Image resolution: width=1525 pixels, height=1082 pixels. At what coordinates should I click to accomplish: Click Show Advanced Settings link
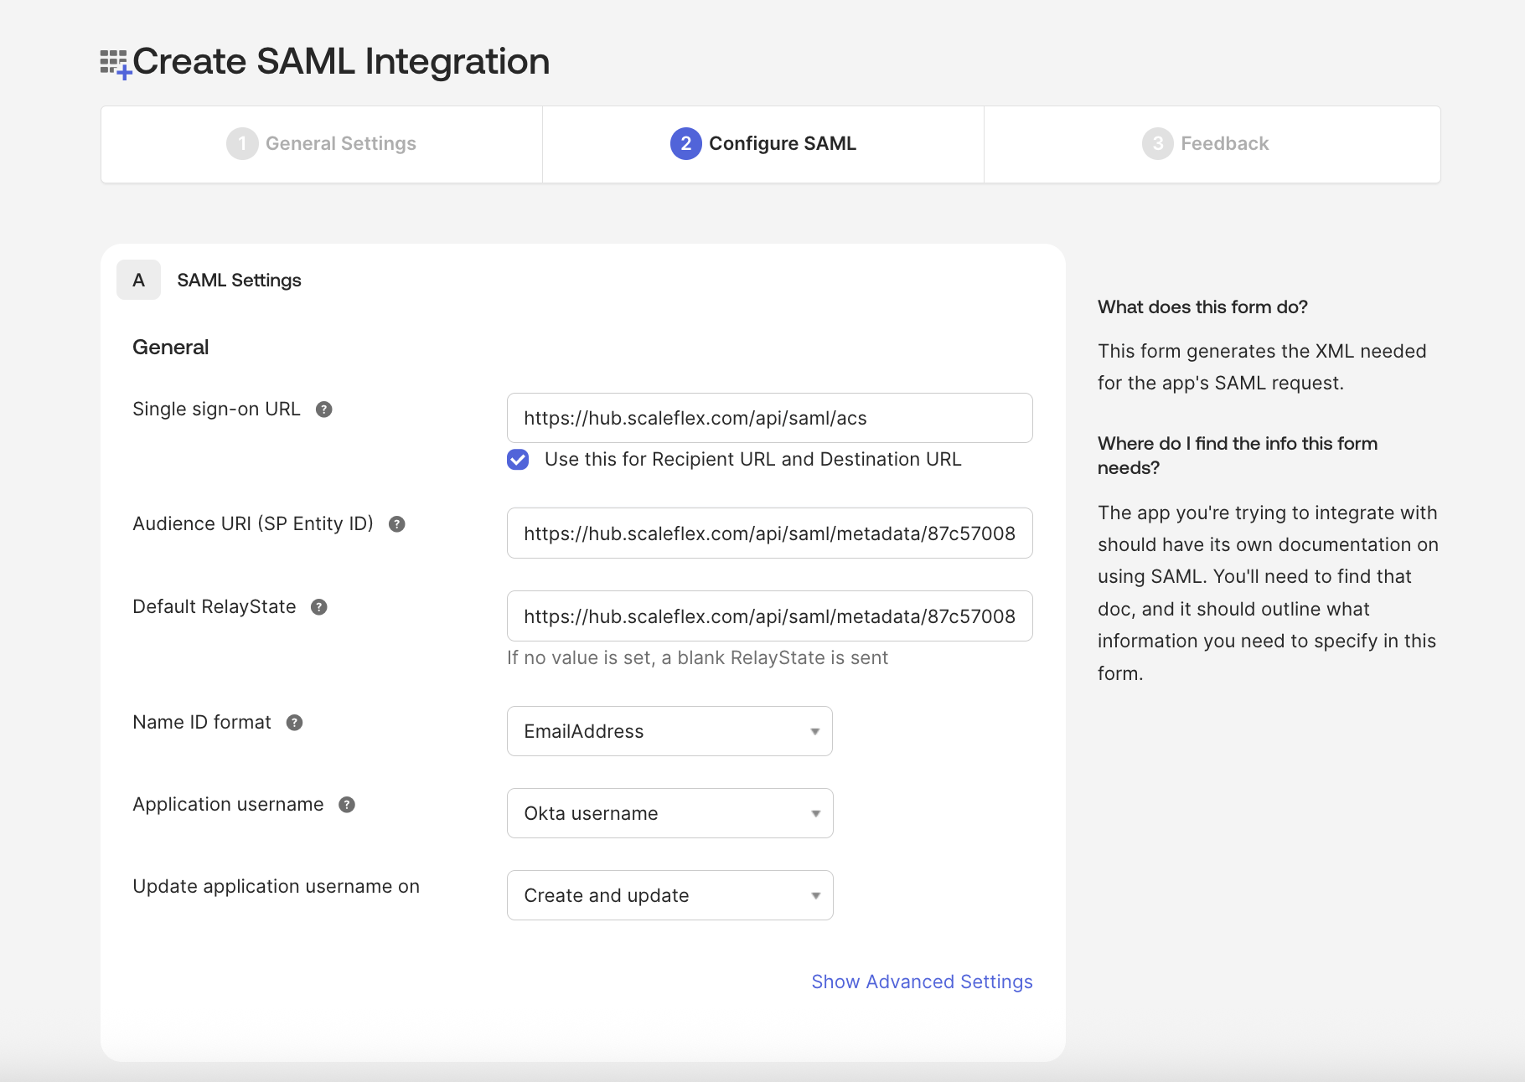922,982
